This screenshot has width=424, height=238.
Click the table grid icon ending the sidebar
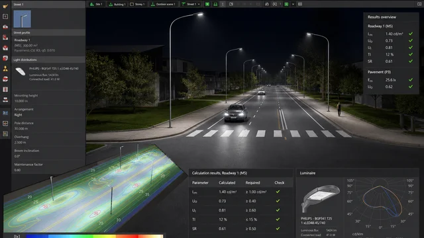5,134
